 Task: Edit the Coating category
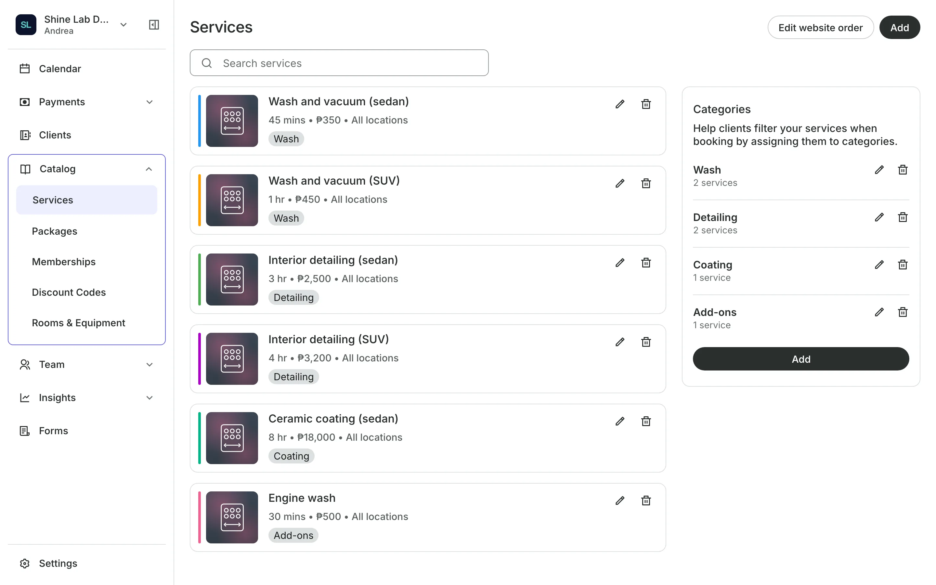pyautogui.click(x=879, y=265)
